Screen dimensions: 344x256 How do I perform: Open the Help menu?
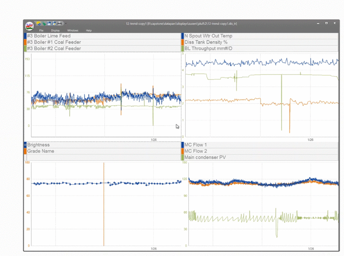click(89, 31)
